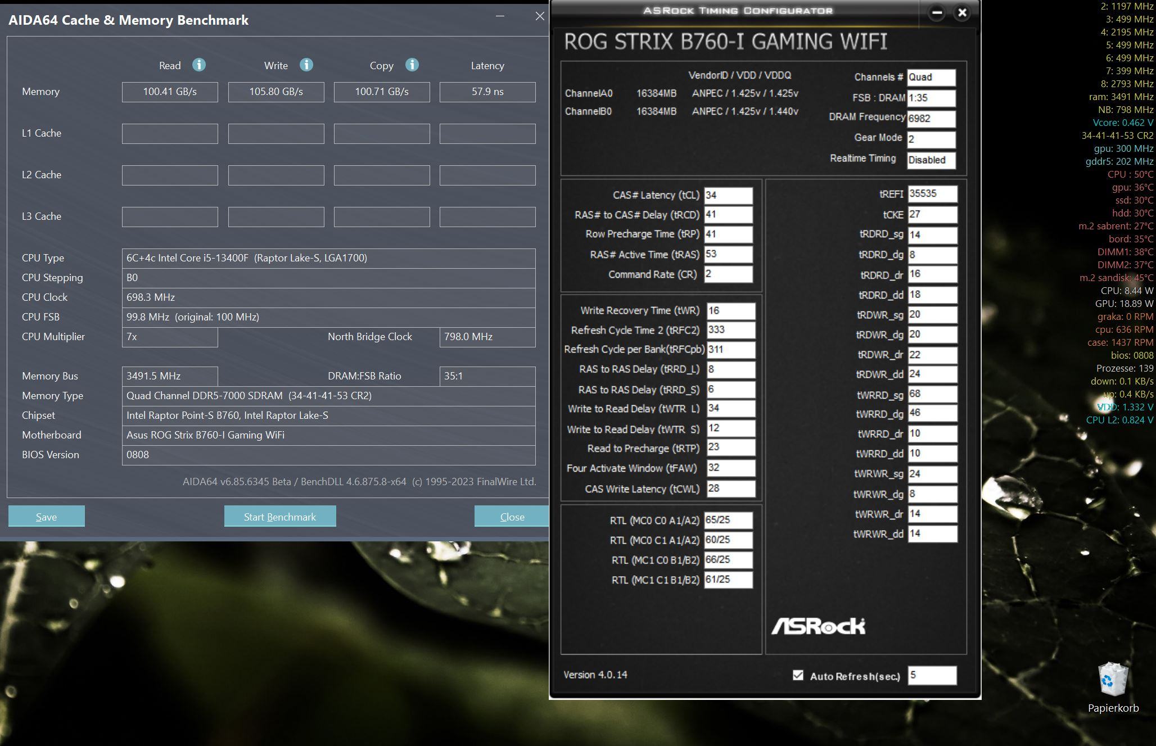The image size is (1156, 746).
Task: Click the Auto Refresh seconds field
Action: point(932,675)
